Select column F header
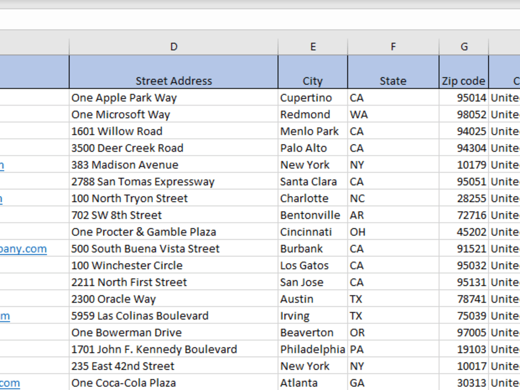Screen dimensions: 520x390 [393, 47]
